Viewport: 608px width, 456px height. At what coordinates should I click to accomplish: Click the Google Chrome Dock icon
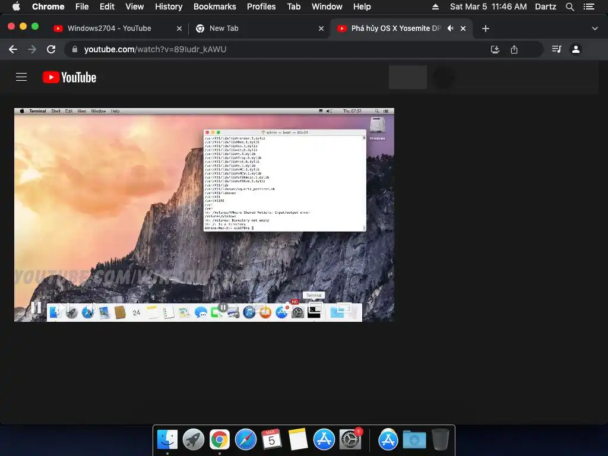(x=220, y=439)
